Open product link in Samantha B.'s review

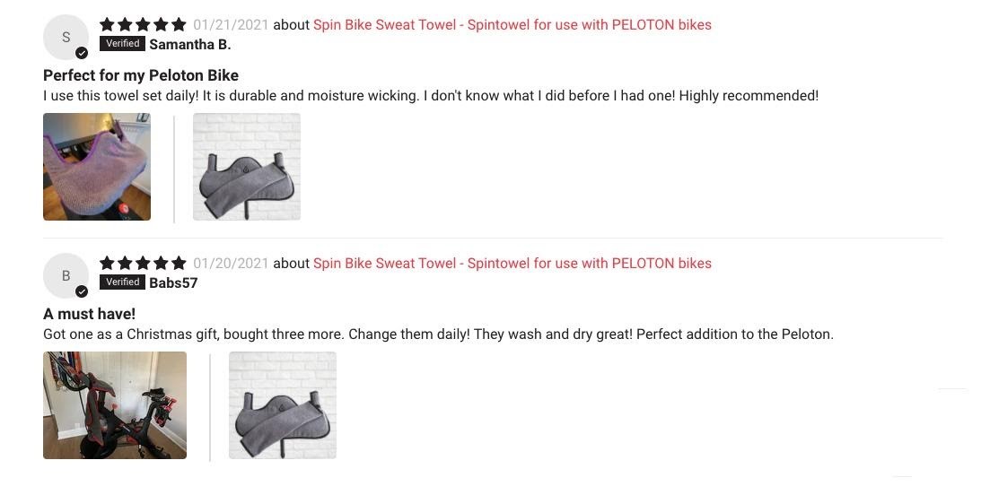[512, 25]
